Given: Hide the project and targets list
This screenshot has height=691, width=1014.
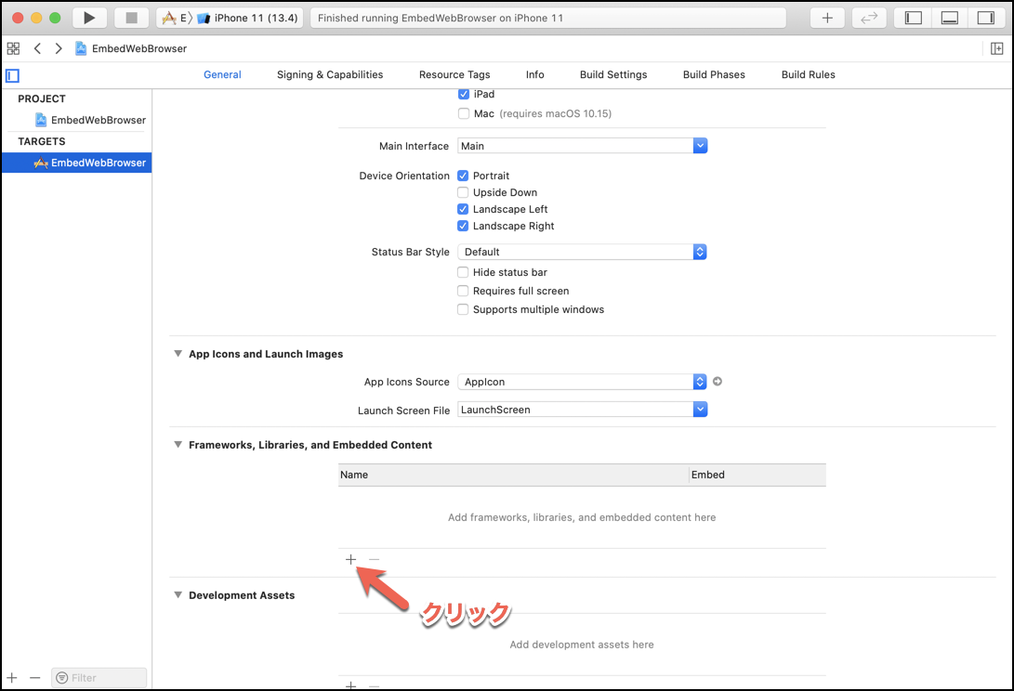Looking at the screenshot, I should click(x=12, y=75).
